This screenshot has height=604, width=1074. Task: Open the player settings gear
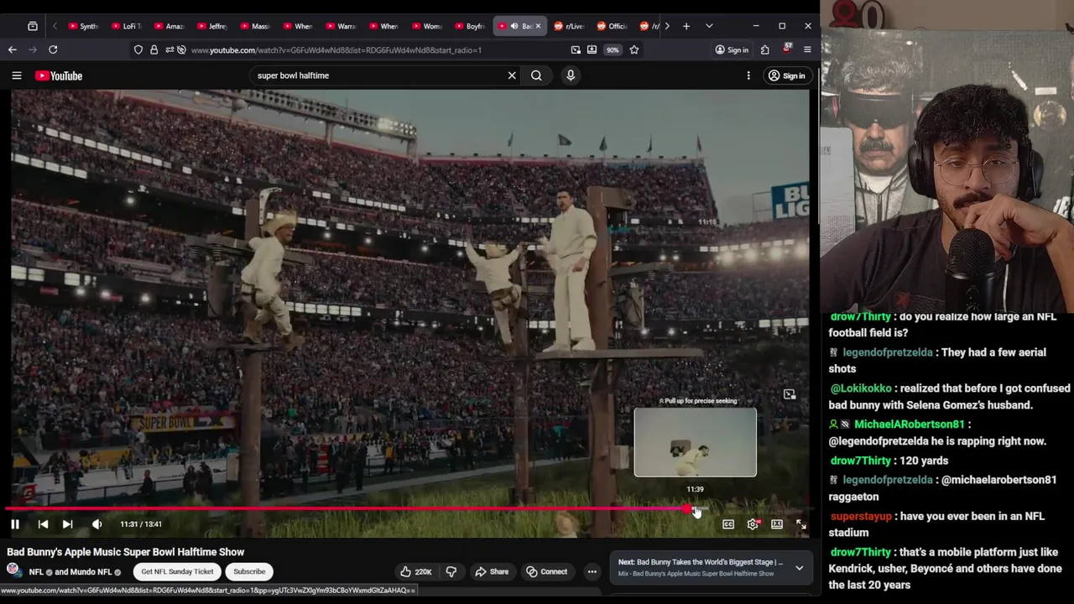tap(753, 524)
